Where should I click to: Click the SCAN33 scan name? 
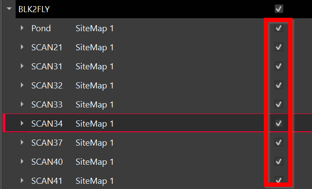pos(46,105)
